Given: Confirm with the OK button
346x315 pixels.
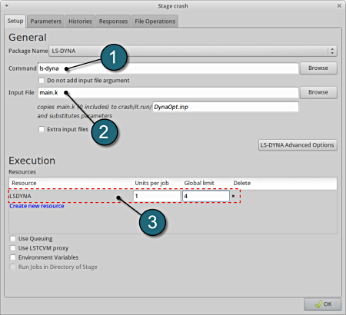Looking at the screenshot, I should tap(323, 304).
